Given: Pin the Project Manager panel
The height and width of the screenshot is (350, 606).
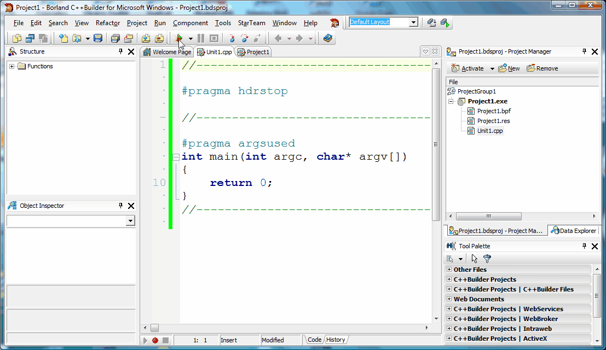Looking at the screenshot, I should point(584,51).
